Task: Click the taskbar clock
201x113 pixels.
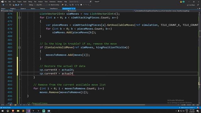Action: [192, 111]
